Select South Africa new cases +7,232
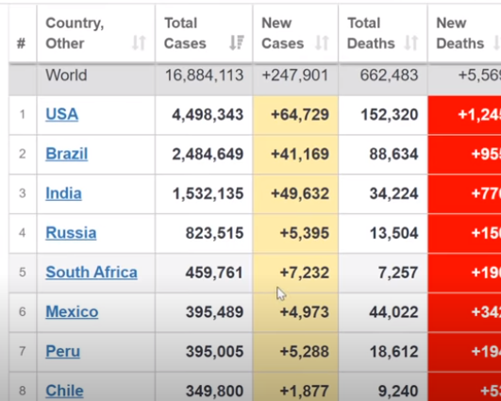This screenshot has width=501, height=401. (x=304, y=273)
